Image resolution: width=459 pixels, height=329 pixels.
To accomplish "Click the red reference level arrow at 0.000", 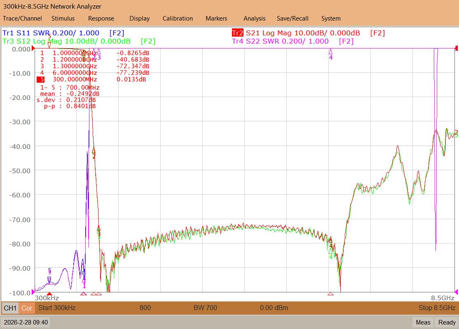I will tap(33, 49).
